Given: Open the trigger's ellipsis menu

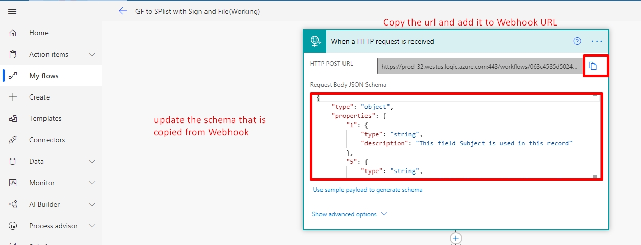Looking at the screenshot, I should coord(597,41).
